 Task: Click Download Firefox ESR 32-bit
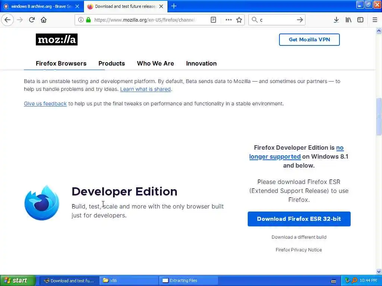pos(299,219)
